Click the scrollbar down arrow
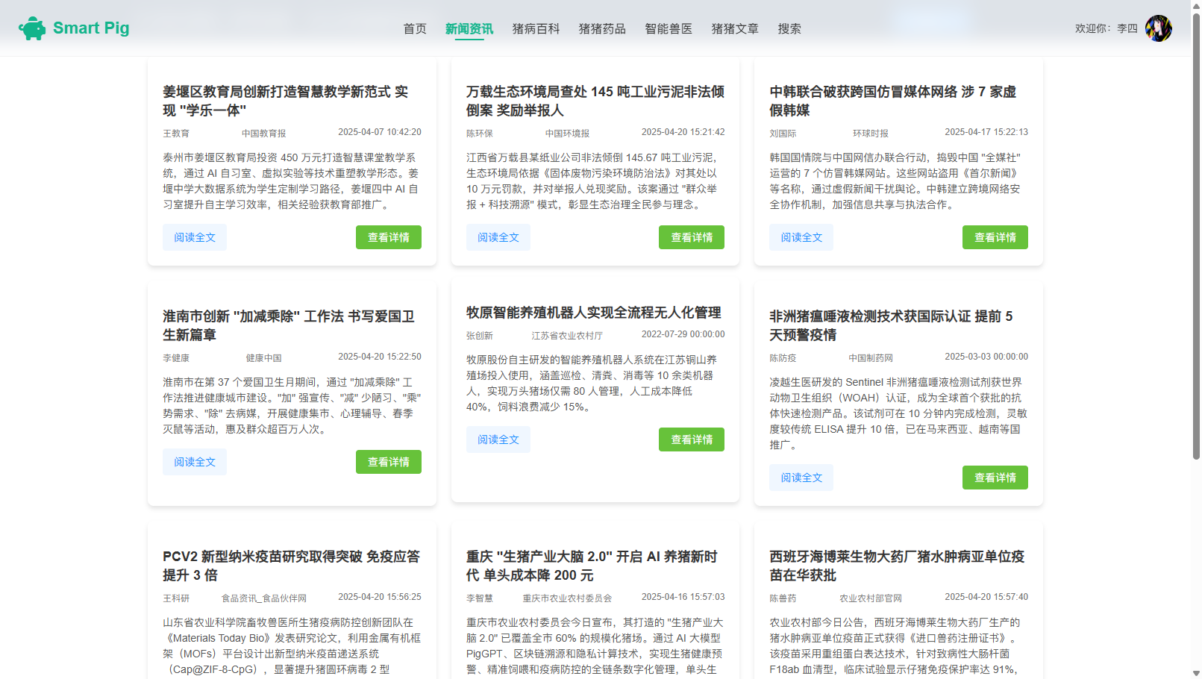Image resolution: width=1202 pixels, height=679 pixels. tap(1196, 673)
